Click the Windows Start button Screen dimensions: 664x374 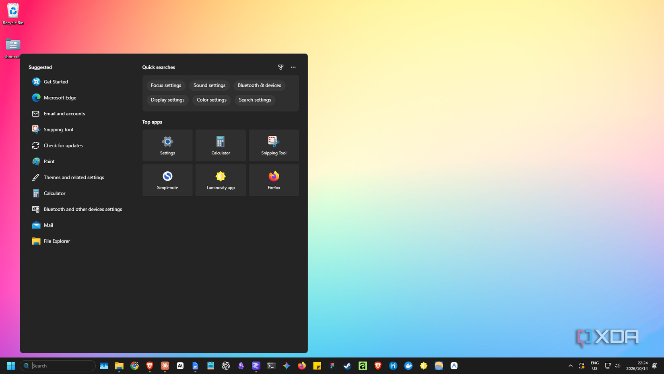point(11,366)
